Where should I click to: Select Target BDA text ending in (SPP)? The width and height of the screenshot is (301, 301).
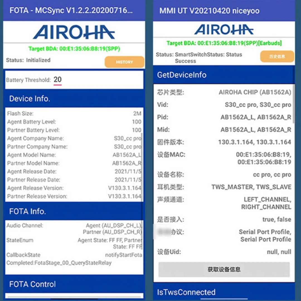pos(74,49)
